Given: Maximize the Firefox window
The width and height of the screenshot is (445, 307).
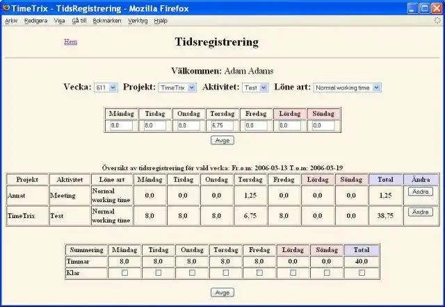Looking at the screenshot, I should pos(425,8).
